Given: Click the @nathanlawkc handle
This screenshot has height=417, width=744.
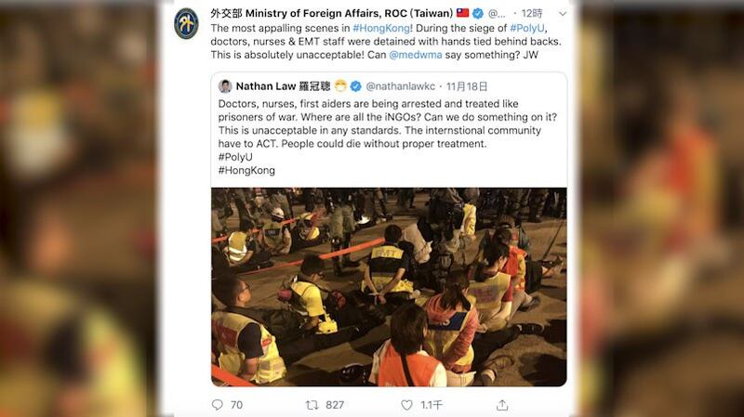Looking at the screenshot, I should tap(401, 86).
